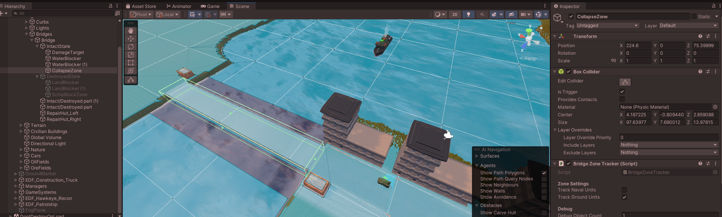Select the Move tool in scene toolbar
This screenshot has width=722, height=217.
point(131,39)
